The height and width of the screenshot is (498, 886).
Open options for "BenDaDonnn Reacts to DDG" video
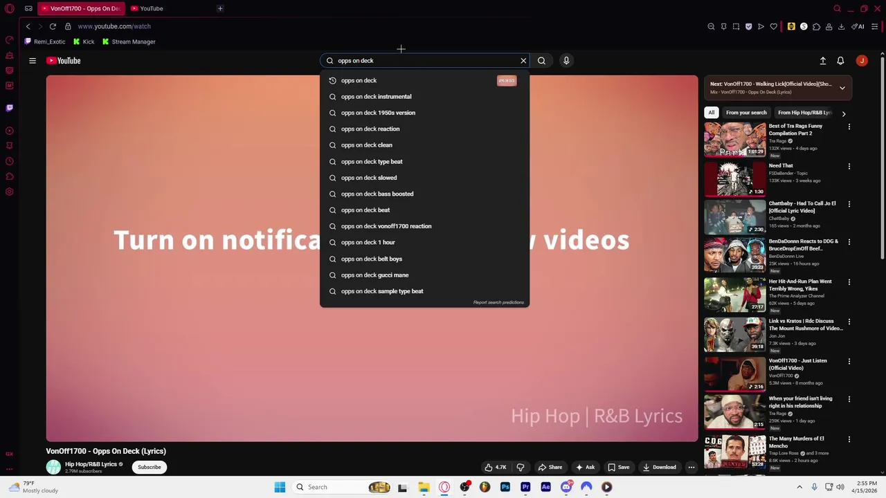(849, 243)
